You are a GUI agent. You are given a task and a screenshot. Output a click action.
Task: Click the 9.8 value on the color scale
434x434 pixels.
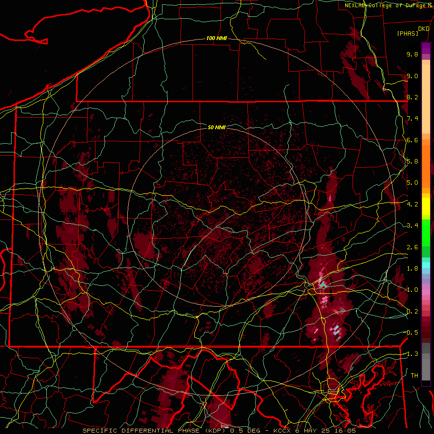tap(412, 54)
